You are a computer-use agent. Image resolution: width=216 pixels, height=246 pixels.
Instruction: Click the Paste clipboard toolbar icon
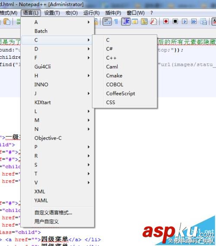pyautogui.click(x=7, y=21)
